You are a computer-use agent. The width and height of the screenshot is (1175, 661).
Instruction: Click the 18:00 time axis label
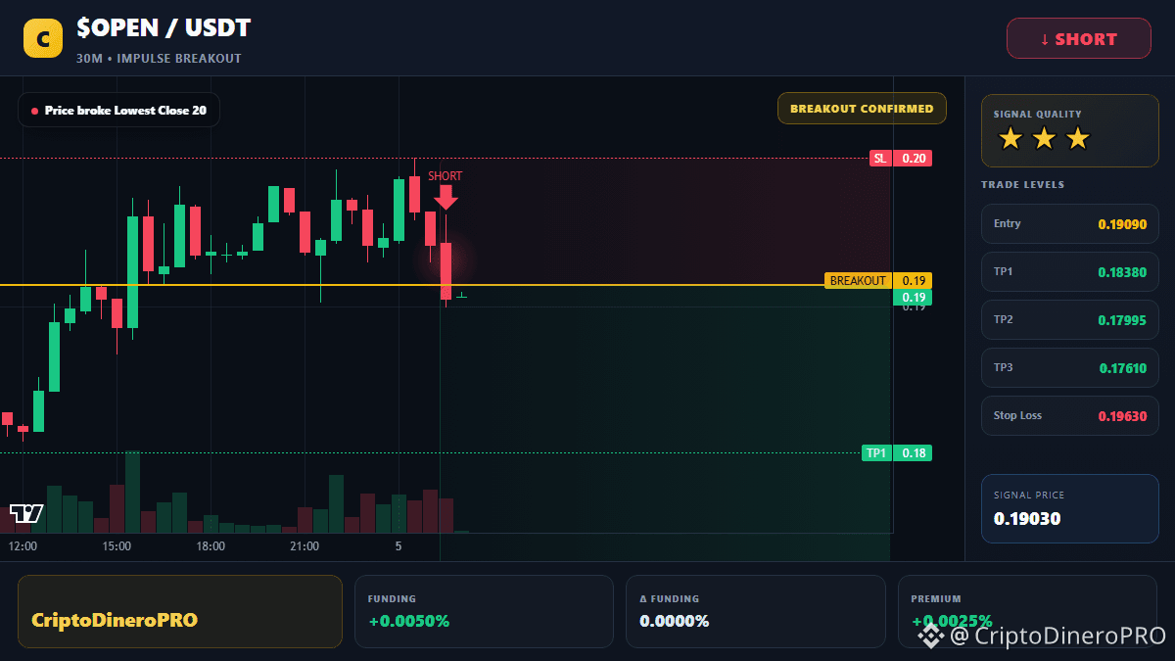coord(211,546)
